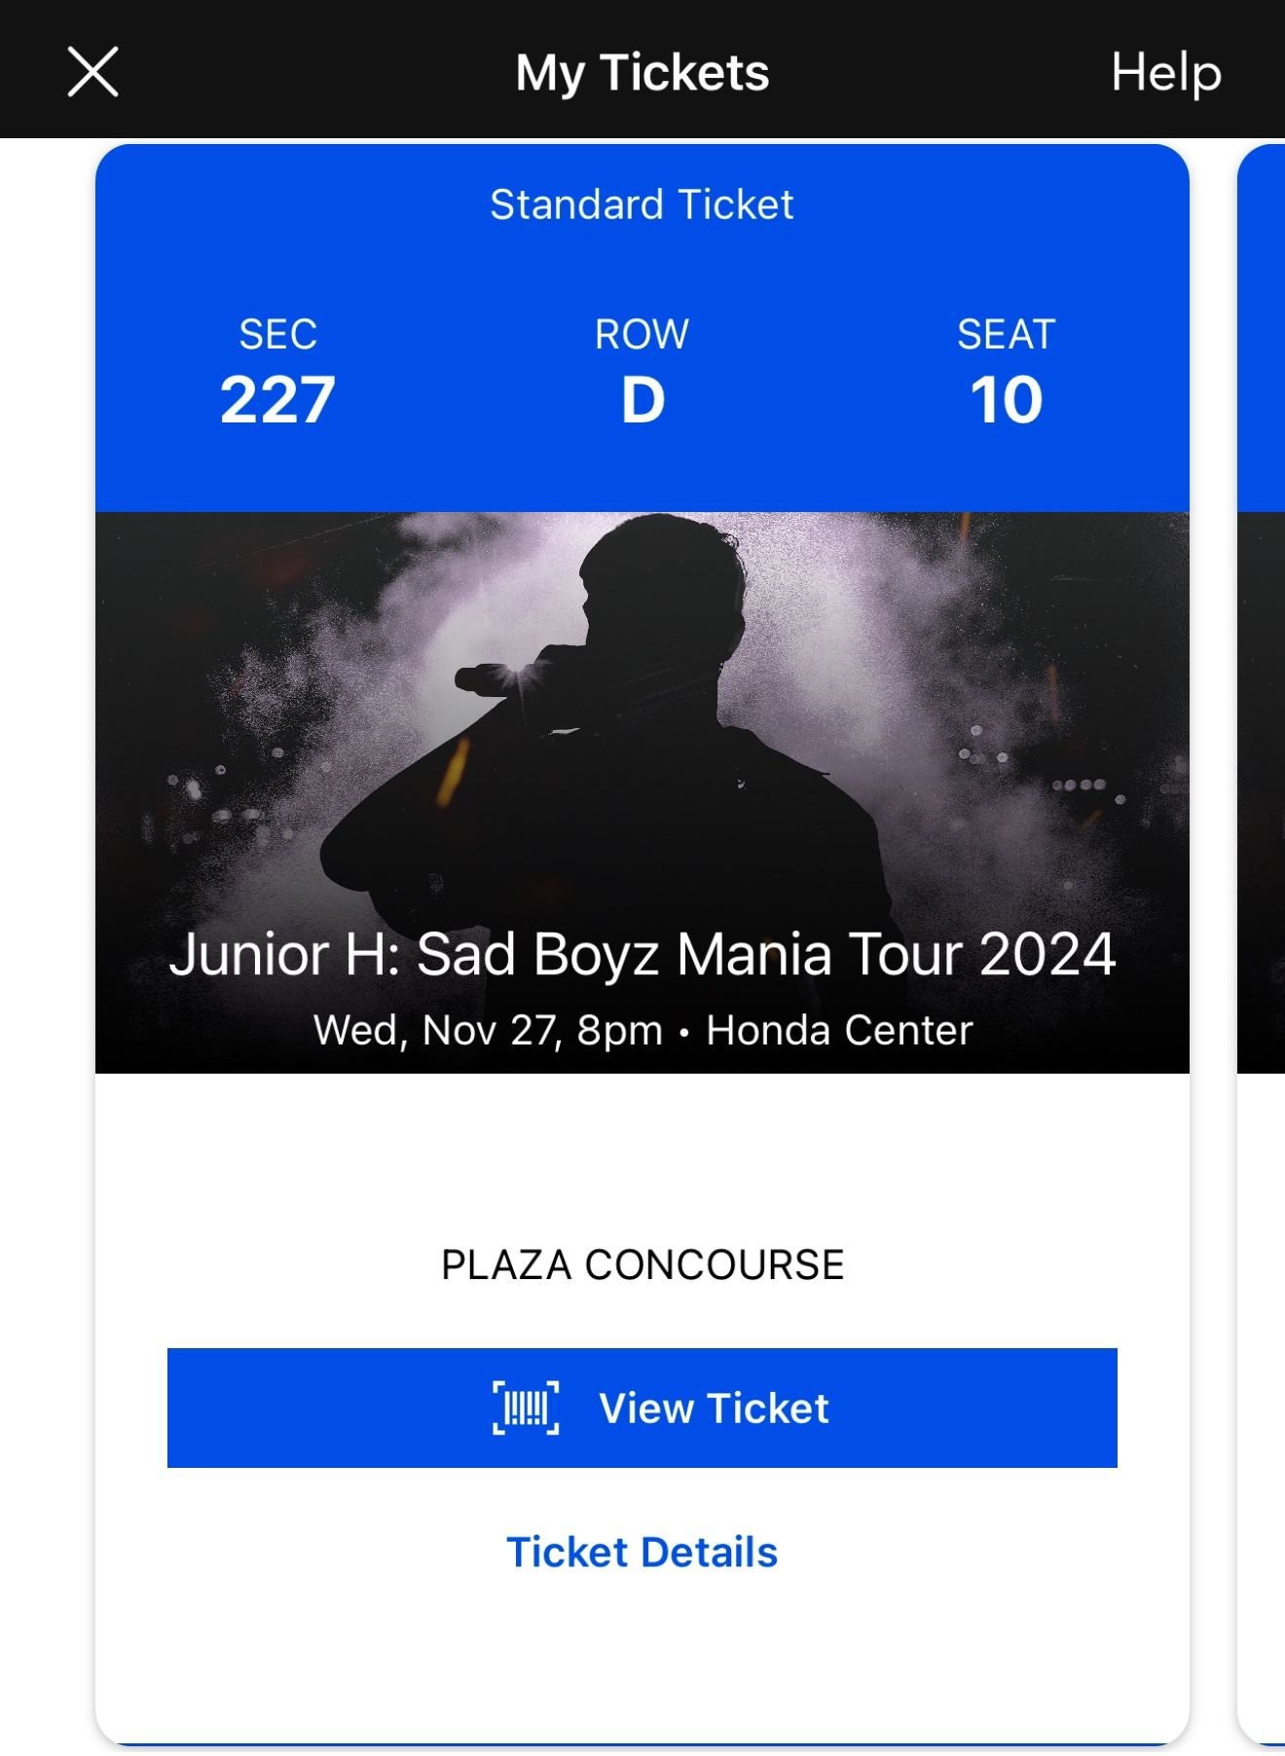Click the barcode icon in View Ticket

pos(526,1408)
